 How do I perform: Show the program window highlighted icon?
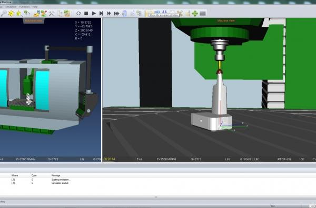coord(149,13)
